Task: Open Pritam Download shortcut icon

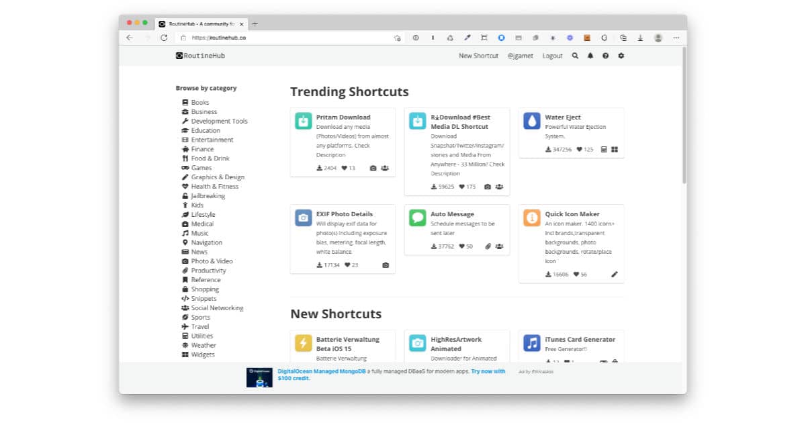Action: 304,121
